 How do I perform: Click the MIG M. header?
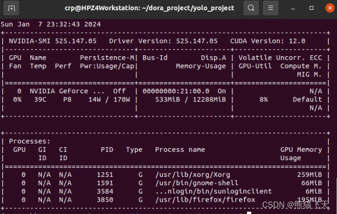pos(309,74)
